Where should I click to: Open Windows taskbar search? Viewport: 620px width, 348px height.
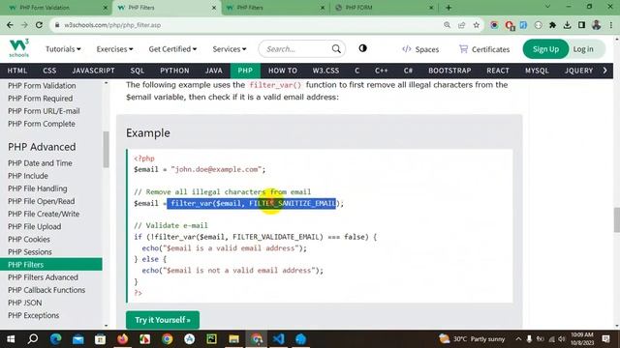[33, 339]
